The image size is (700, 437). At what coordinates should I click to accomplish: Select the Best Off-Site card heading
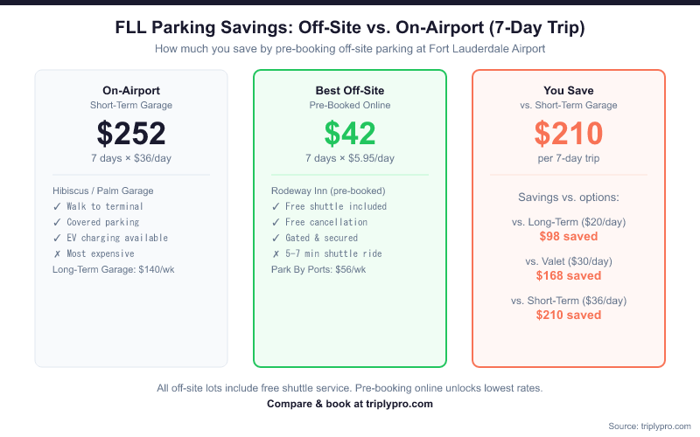(350, 90)
